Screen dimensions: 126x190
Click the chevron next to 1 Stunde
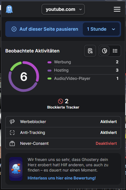[x=113, y=29]
